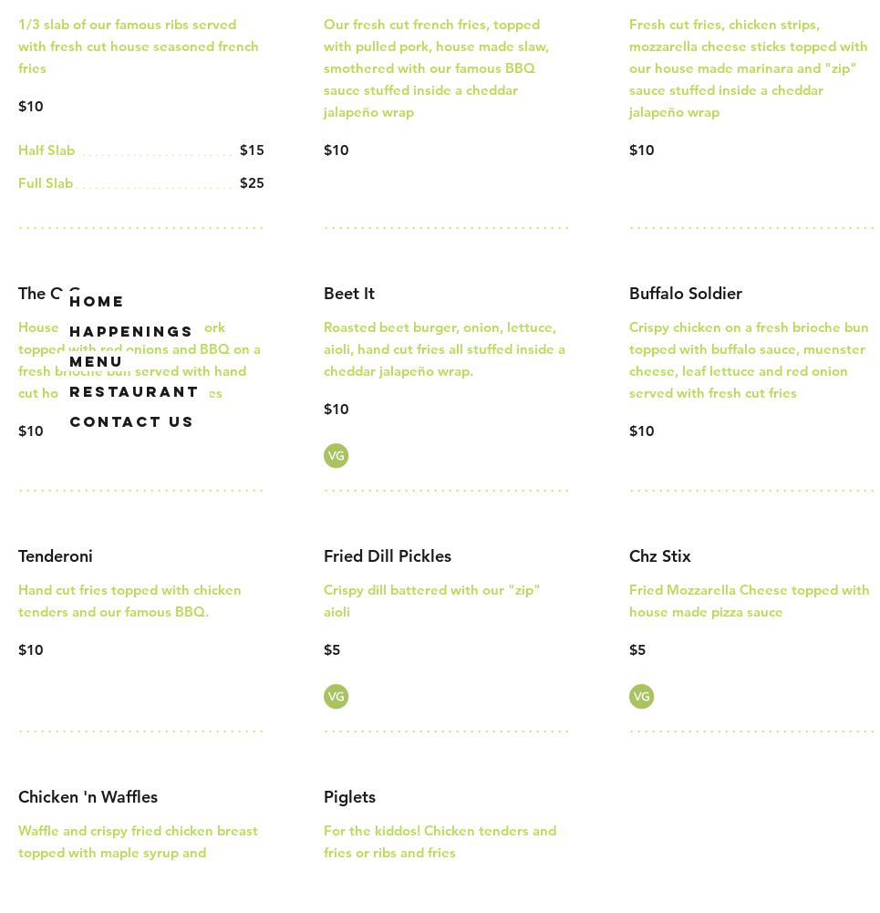880x913 pixels.
Task: Navigate to Contact Us
Action: (131, 421)
